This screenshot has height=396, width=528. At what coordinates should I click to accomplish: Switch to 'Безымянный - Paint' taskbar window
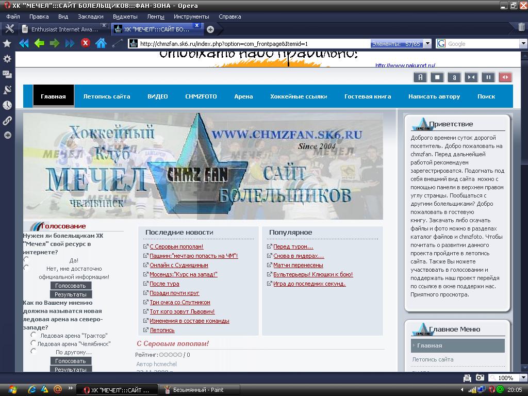199,390
